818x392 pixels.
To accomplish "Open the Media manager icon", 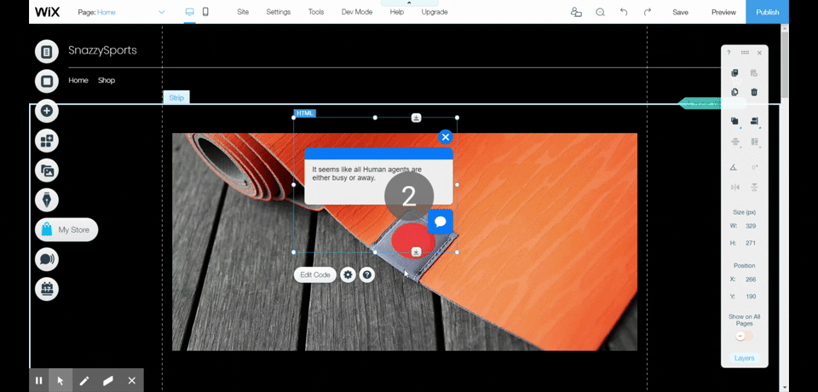I will click(x=46, y=170).
